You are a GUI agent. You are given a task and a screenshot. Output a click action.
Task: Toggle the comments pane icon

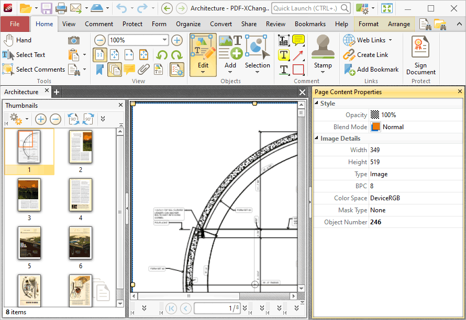click(x=129, y=70)
